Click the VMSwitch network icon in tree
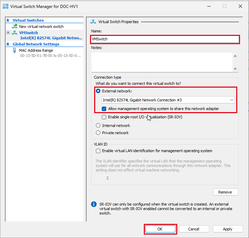249x238 pixels. point(14,33)
